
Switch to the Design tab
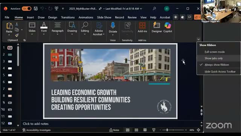[53, 17]
